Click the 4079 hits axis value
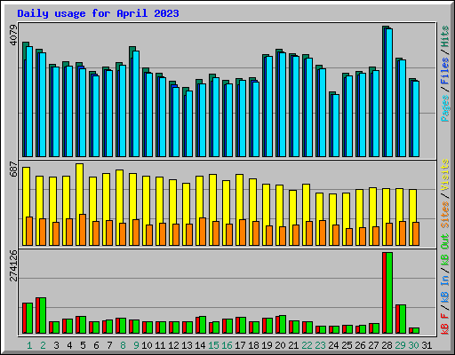This screenshot has height=355, width=455. [14, 35]
